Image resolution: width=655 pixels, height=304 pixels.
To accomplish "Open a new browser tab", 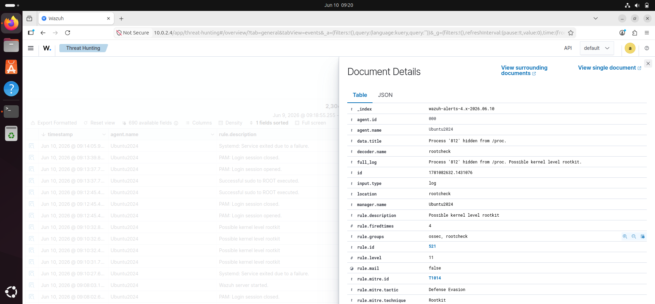I will [121, 18].
